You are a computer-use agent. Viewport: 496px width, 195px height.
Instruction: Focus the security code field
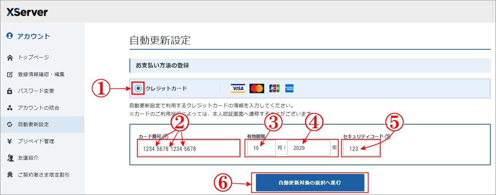click(x=361, y=148)
